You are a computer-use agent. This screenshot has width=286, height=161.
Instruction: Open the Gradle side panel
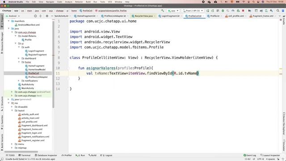coord(284,20)
